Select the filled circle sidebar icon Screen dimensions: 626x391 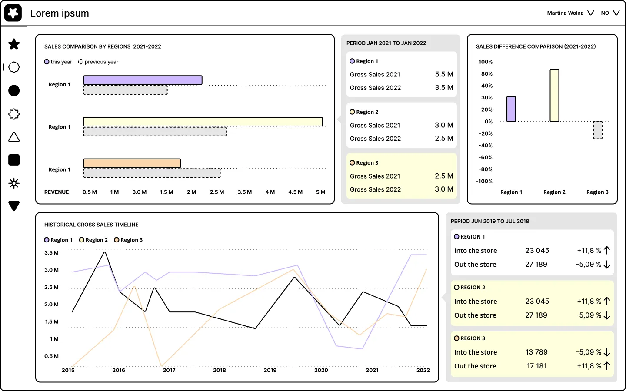(x=14, y=90)
